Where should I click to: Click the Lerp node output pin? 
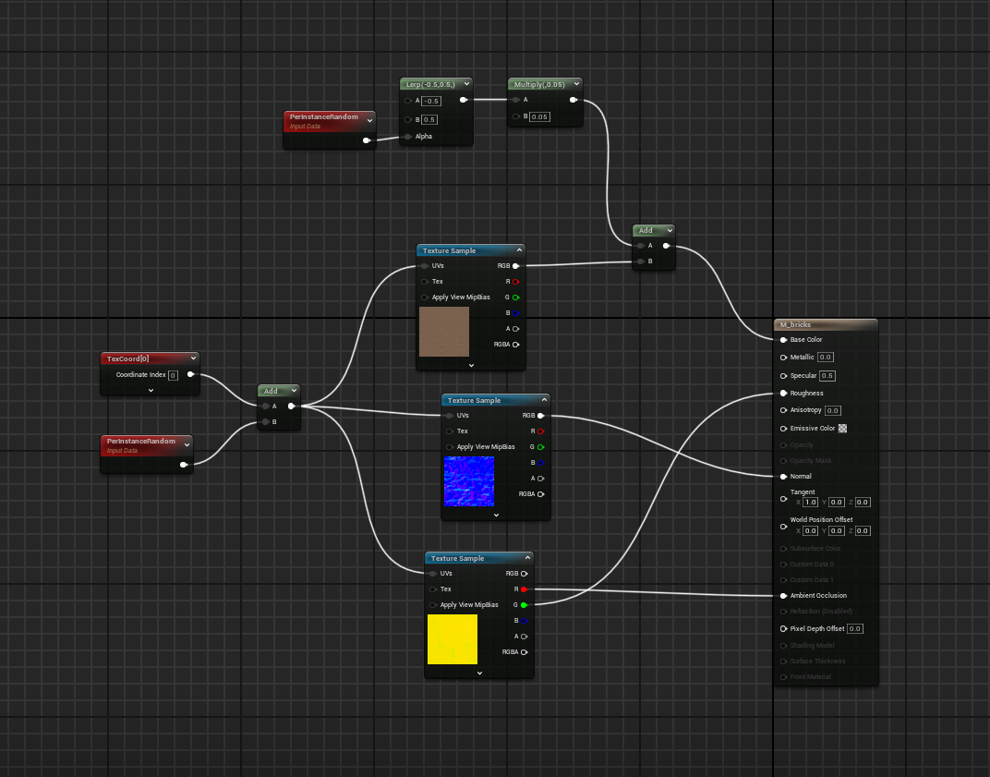[x=464, y=100]
